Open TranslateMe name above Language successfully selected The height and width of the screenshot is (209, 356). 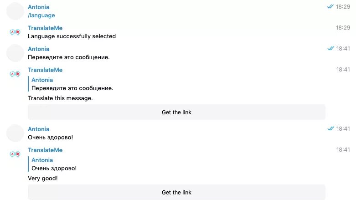pos(45,28)
